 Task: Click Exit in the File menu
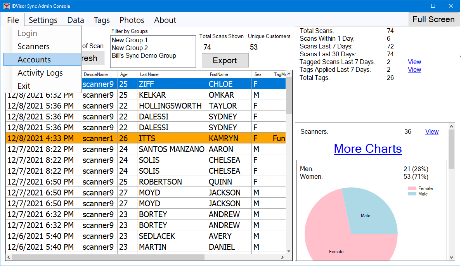click(x=24, y=86)
